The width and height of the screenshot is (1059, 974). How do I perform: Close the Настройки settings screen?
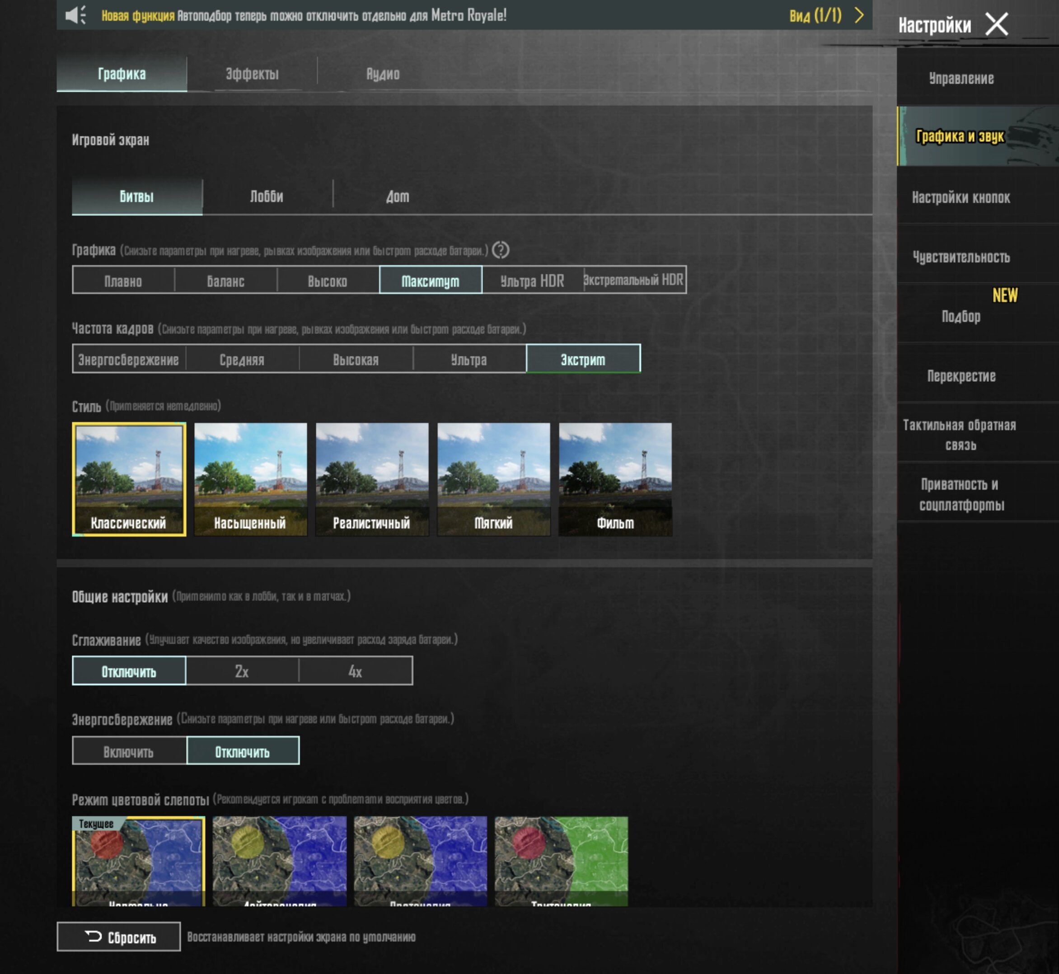pyautogui.click(x=996, y=24)
